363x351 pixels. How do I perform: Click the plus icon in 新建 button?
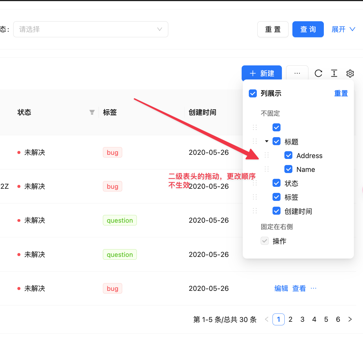tap(252, 73)
